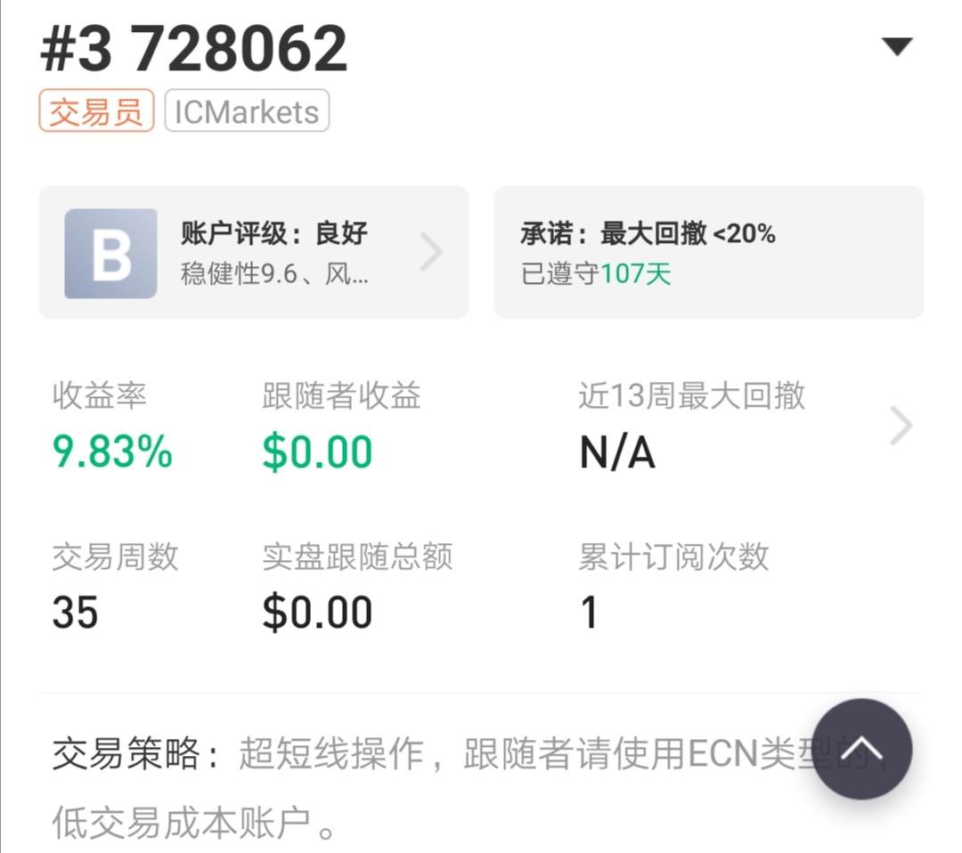Tap the 账户评级：良好 text

tap(274, 233)
